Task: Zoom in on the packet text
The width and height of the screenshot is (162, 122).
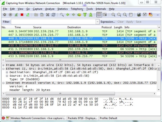Action: (x=113, y=15)
